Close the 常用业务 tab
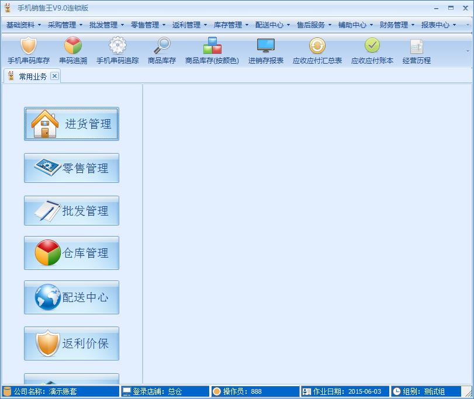Viewport: 474px width, 399px height. [54, 75]
